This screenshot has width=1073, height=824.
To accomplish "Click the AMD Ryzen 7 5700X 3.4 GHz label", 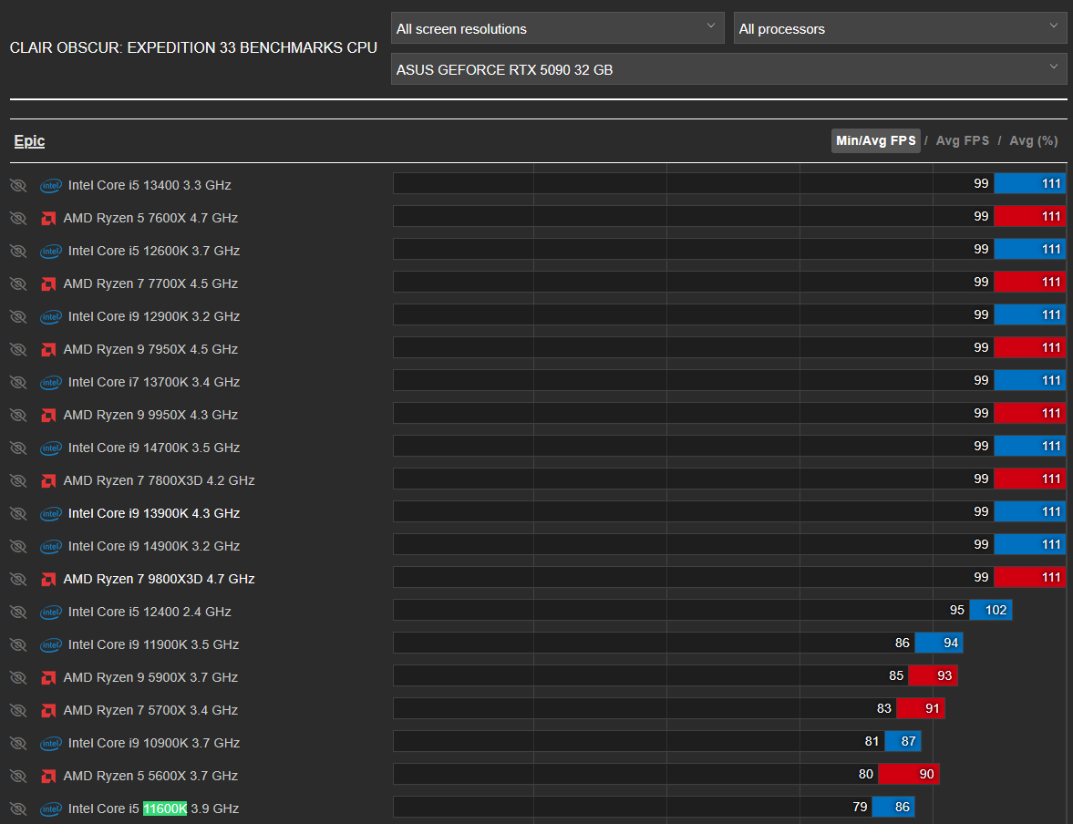I will [x=150, y=710].
